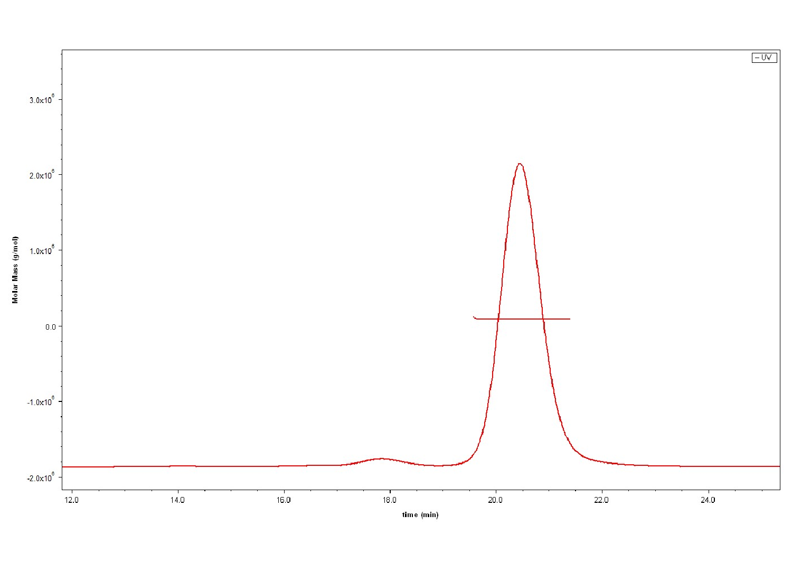Select the 2.0x10^6 y-axis tick label

click(x=42, y=175)
